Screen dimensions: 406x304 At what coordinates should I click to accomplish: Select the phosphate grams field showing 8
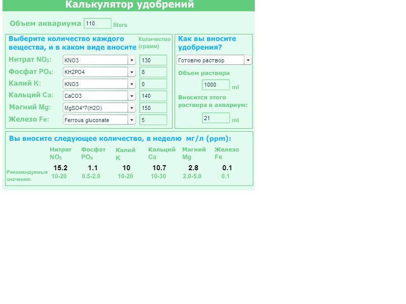(153, 72)
